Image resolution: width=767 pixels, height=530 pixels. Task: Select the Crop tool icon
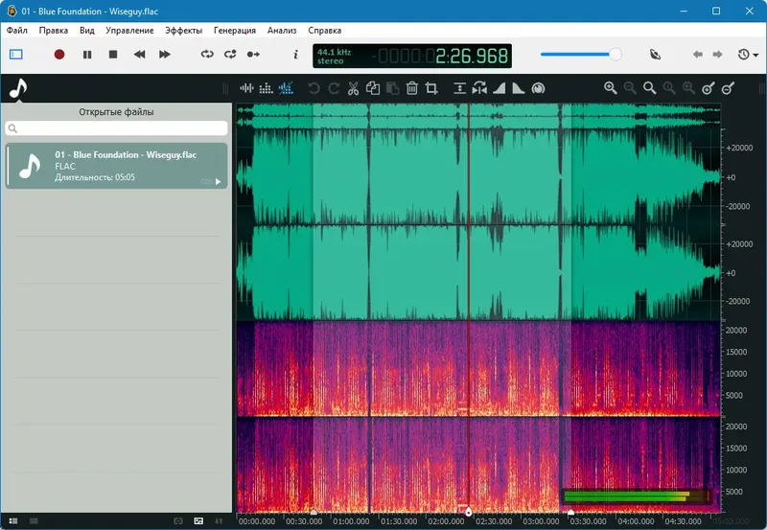pos(431,88)
